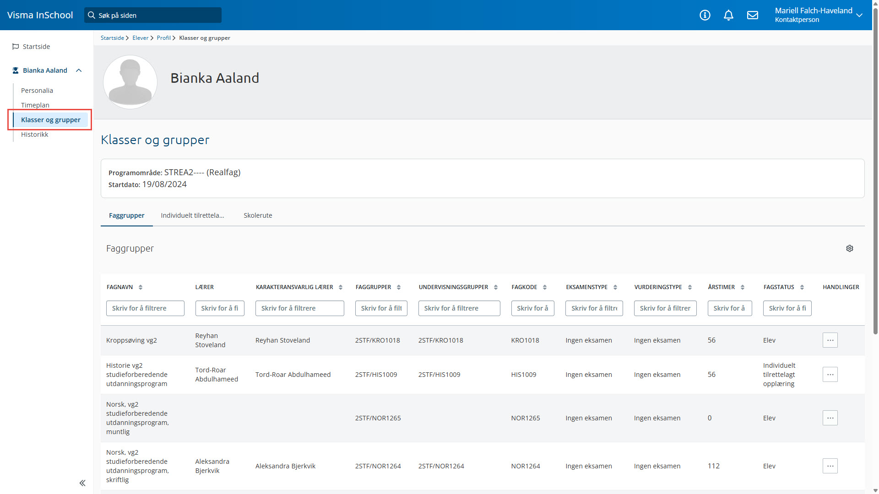
Task: Click the Fagkode filter field
Action: pyautogui.click(x=533, y=308)
